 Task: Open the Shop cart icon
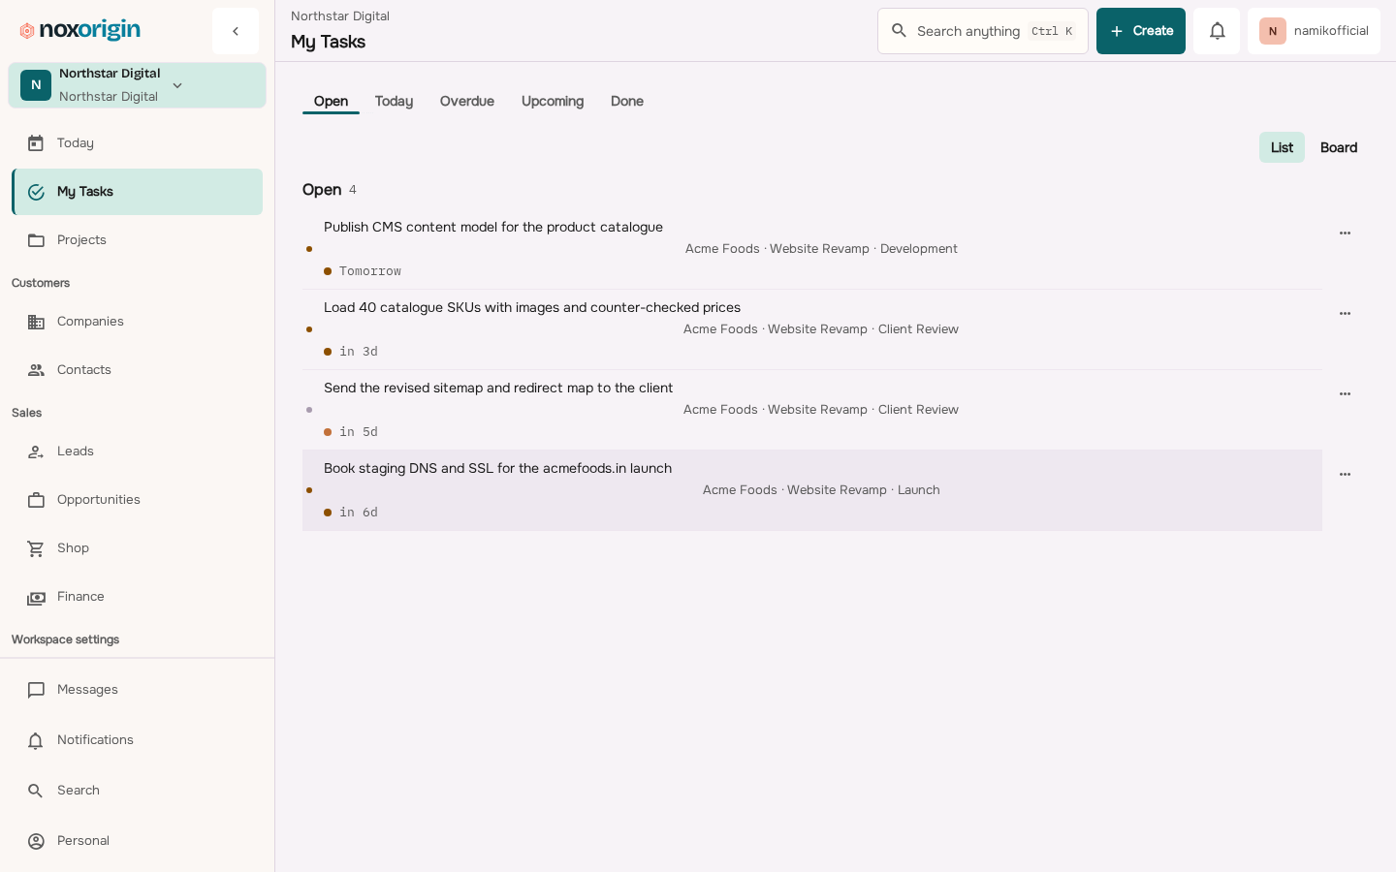pos(36,548)
